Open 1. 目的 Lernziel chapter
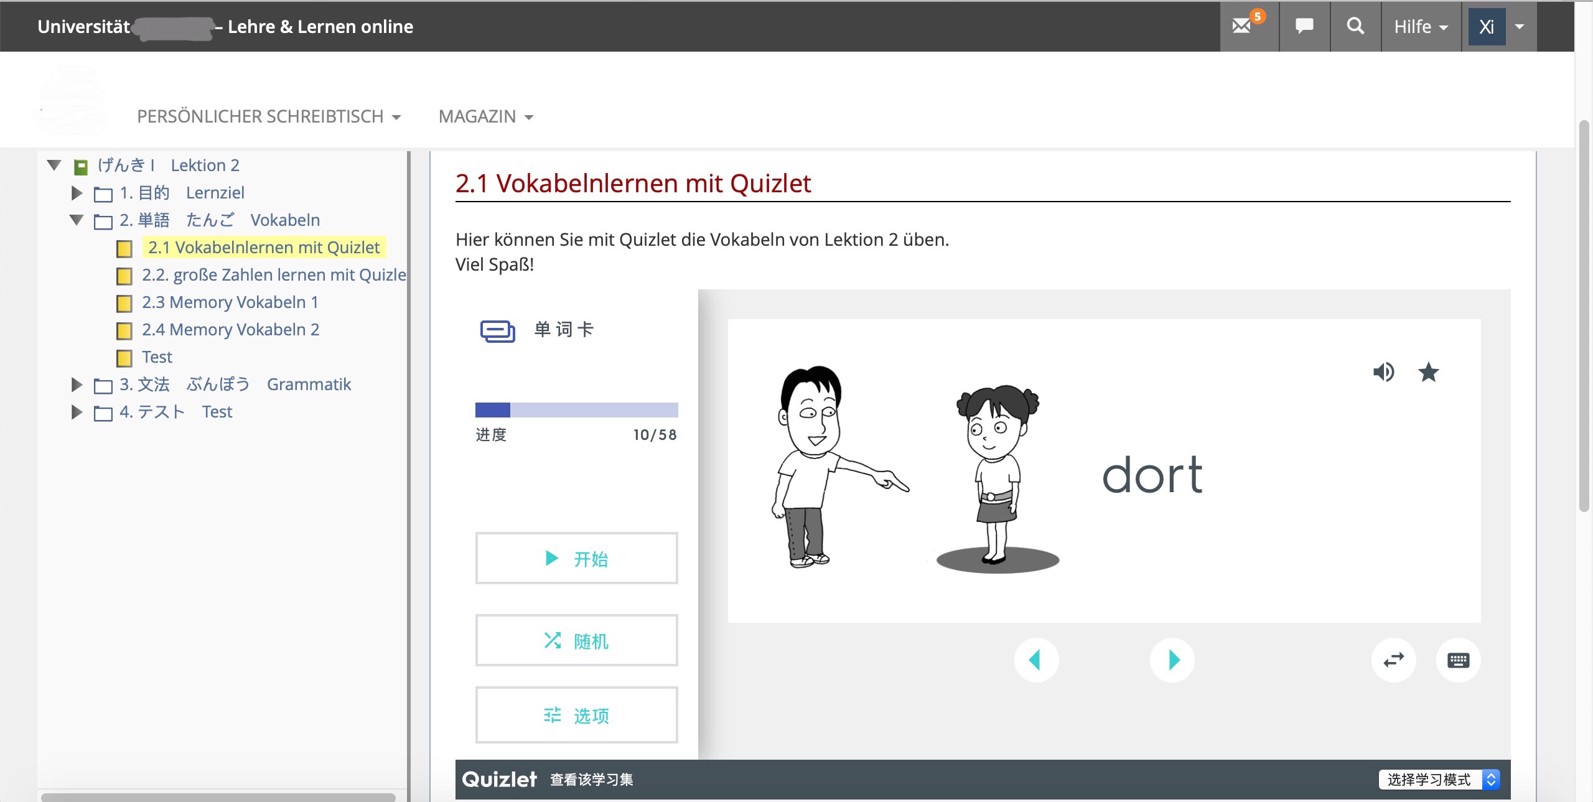Image resolution: width=1593 pixels, height=802 pixels. (x=182, y=193)
